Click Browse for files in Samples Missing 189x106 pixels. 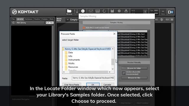(134, 78)
